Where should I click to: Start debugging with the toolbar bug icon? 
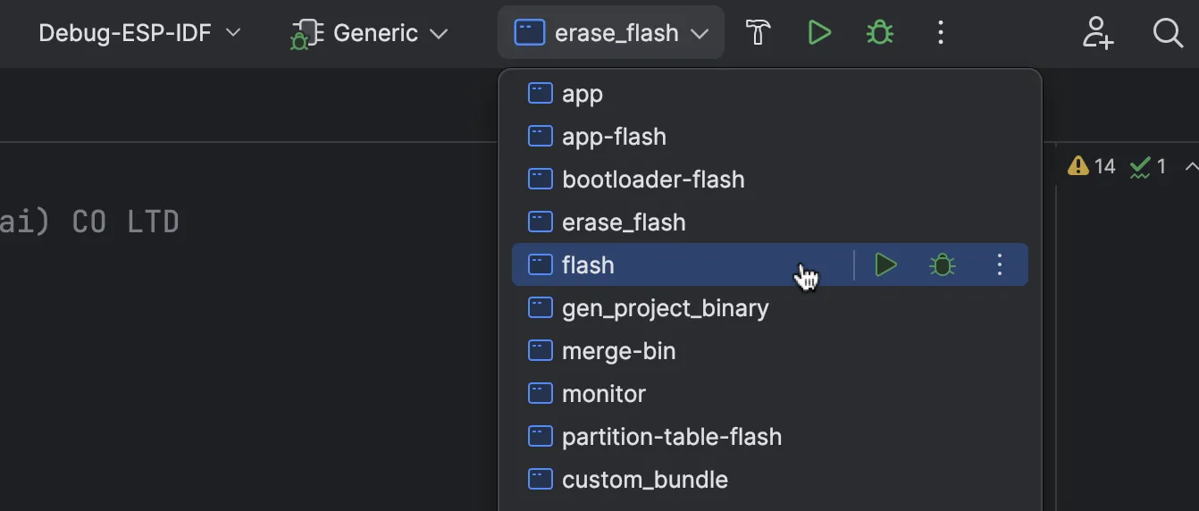(x=879, y=33)
